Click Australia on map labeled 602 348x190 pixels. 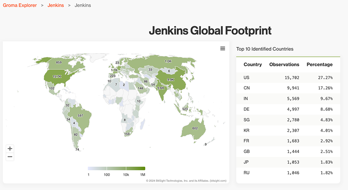[x=195, y=128]
